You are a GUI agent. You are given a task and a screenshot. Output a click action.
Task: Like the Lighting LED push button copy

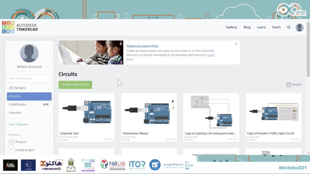[229, 139]
